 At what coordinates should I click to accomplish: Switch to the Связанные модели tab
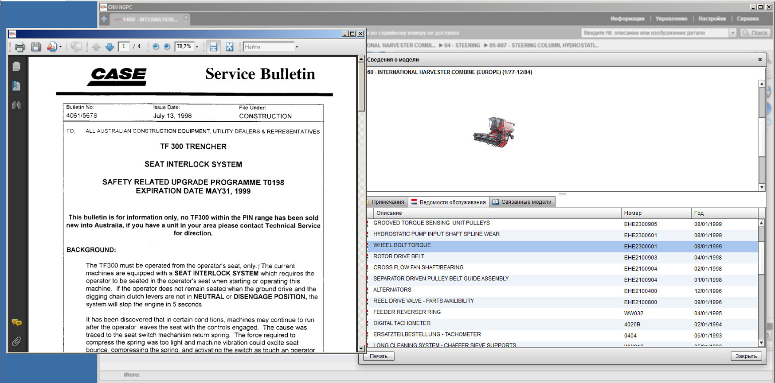[x=522, y=202]
